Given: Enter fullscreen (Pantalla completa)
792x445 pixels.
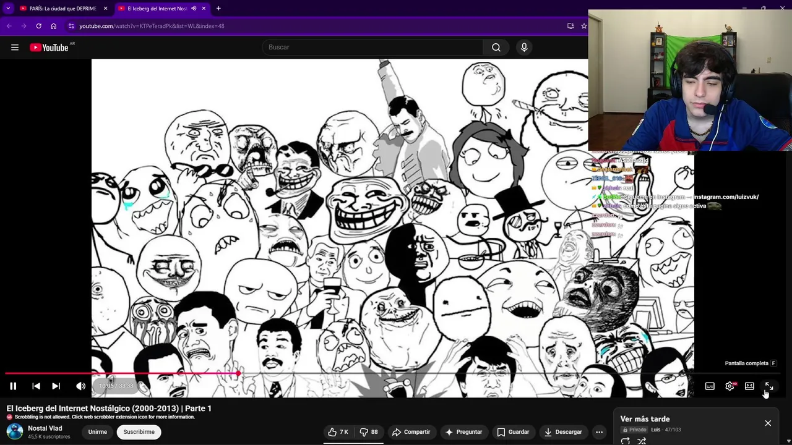Looking at the screenshot, I should click(769, 386).
